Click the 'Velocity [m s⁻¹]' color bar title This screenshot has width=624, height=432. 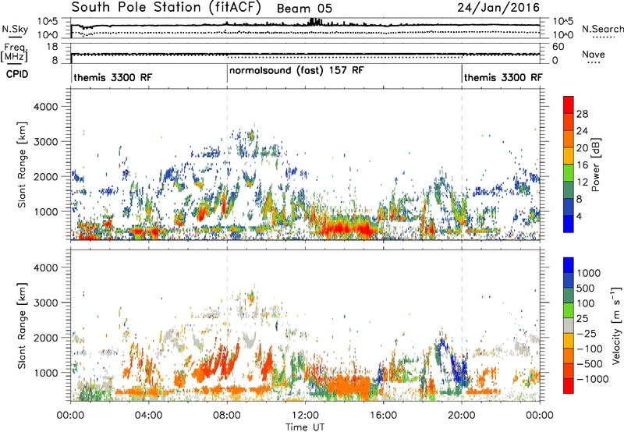point(616,325)
